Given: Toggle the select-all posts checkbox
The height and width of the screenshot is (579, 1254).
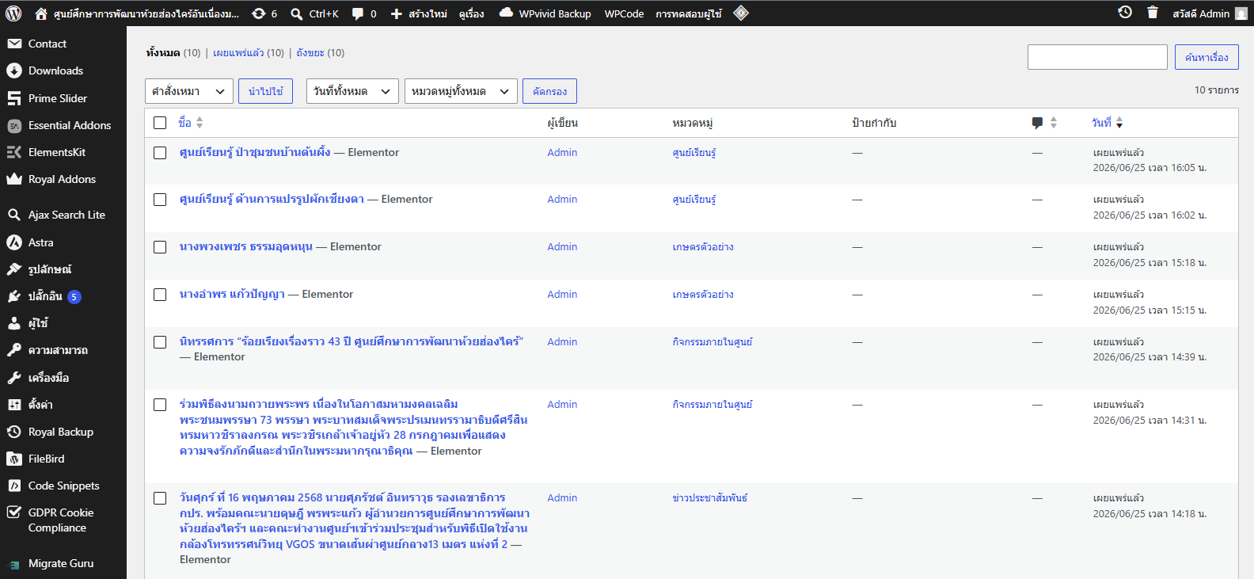Looking at the screenshot, I should pyautogui.click(x=160, y=123).
